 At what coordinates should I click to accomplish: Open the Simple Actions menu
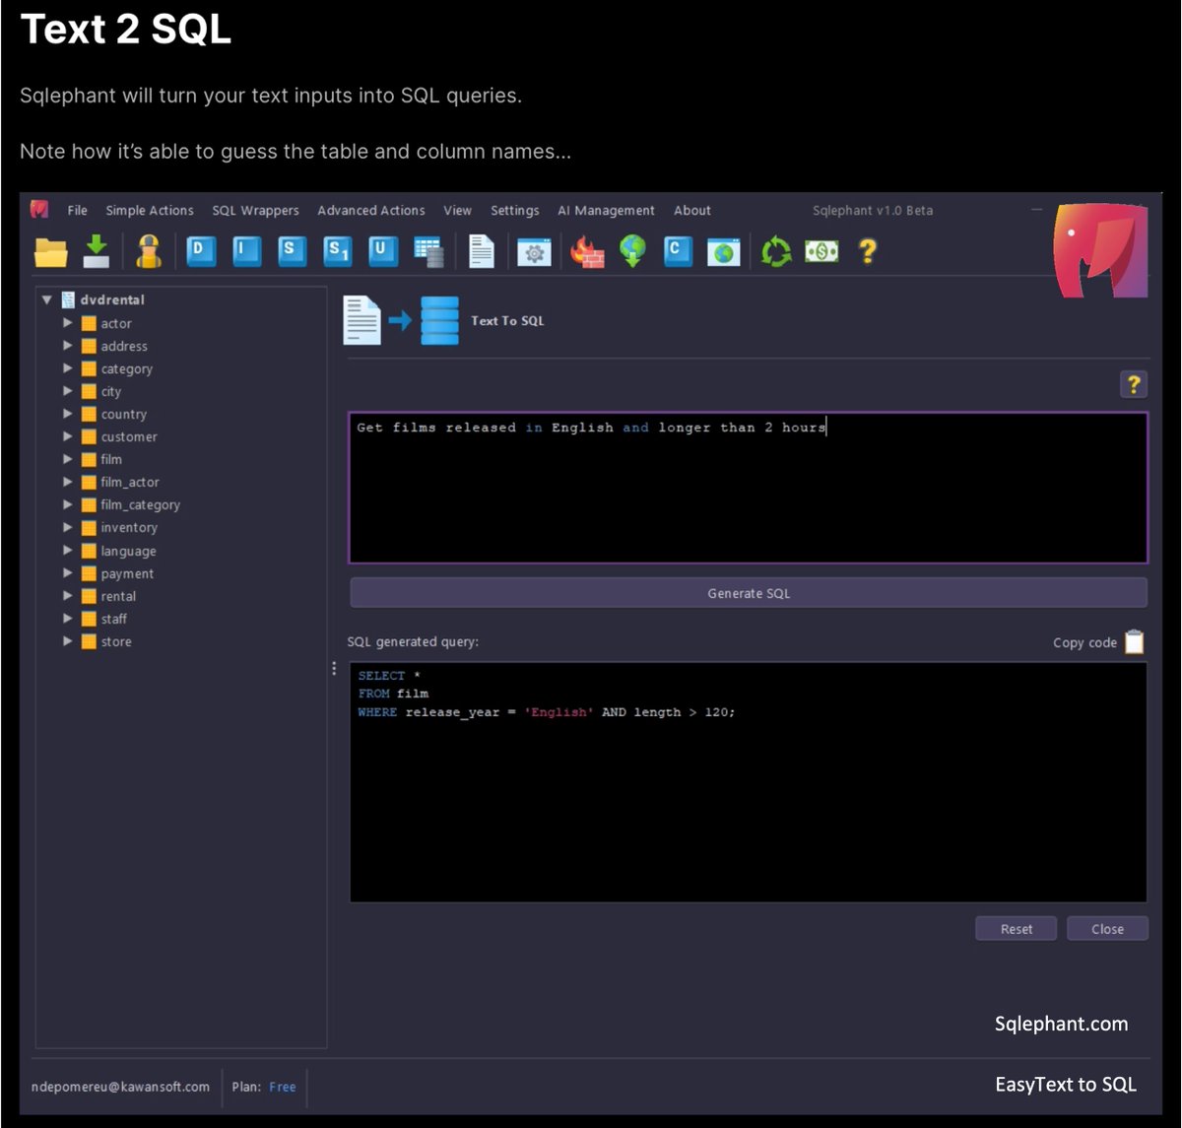point(150,210)
